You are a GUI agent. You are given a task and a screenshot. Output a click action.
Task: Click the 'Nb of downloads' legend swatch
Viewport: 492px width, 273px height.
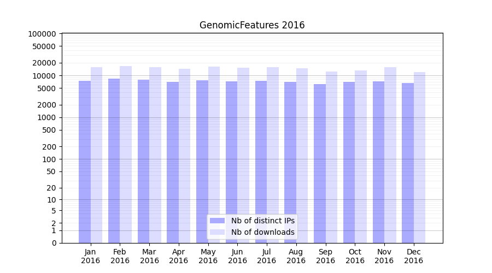click(x=218, y=232)
